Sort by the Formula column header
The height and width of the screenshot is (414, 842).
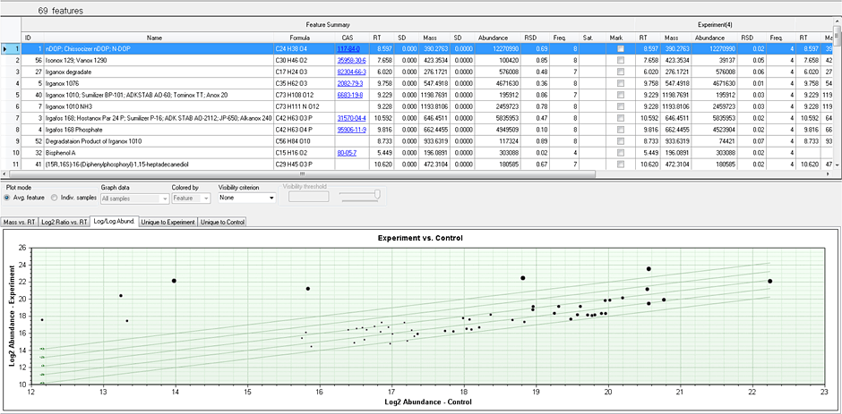[x=300, y=38]
